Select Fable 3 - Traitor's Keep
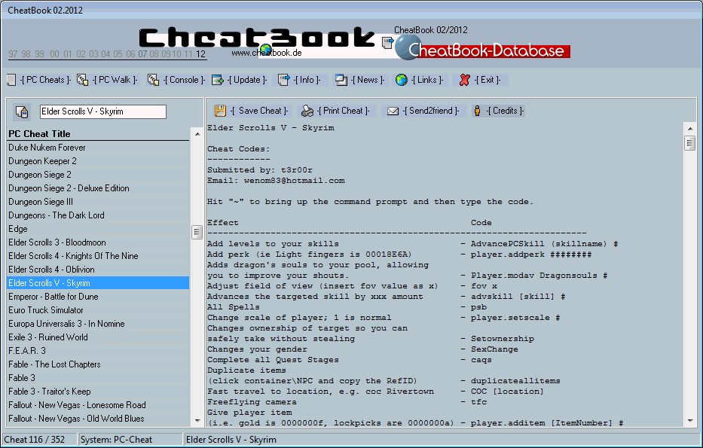The image size is (703, 448). pos(98,391)
